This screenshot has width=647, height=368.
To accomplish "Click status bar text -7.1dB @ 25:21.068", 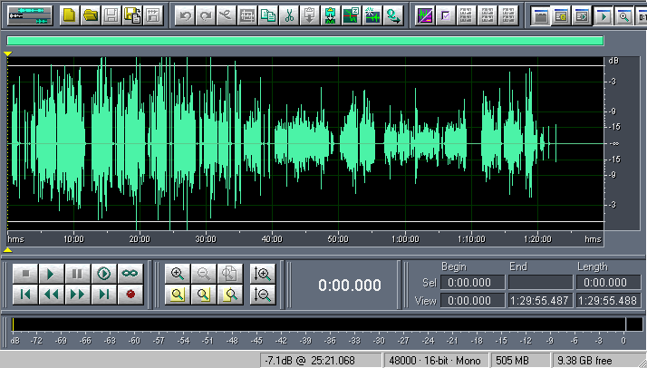I will pos(310,361).
